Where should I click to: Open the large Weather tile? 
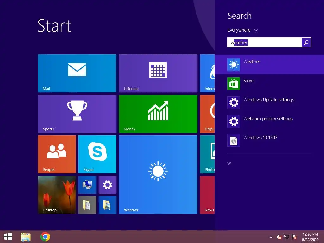[x=158, y=175]
